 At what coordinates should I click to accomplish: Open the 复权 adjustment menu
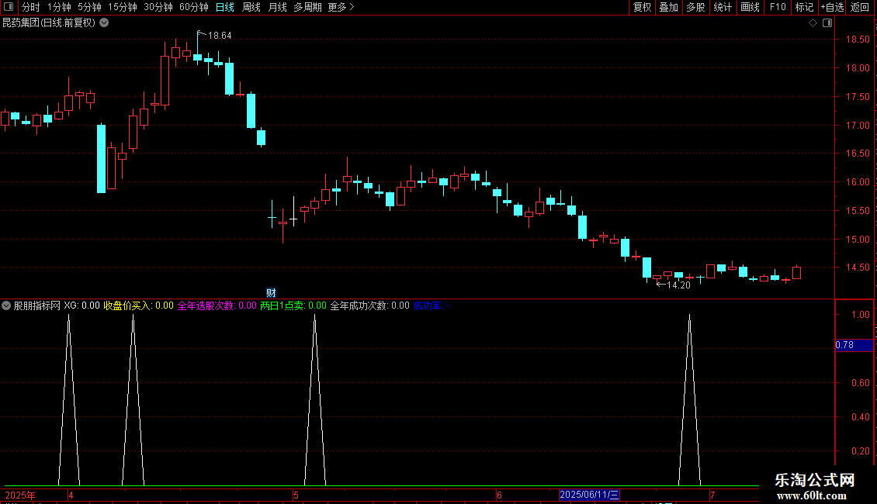[x=642, y=7]
